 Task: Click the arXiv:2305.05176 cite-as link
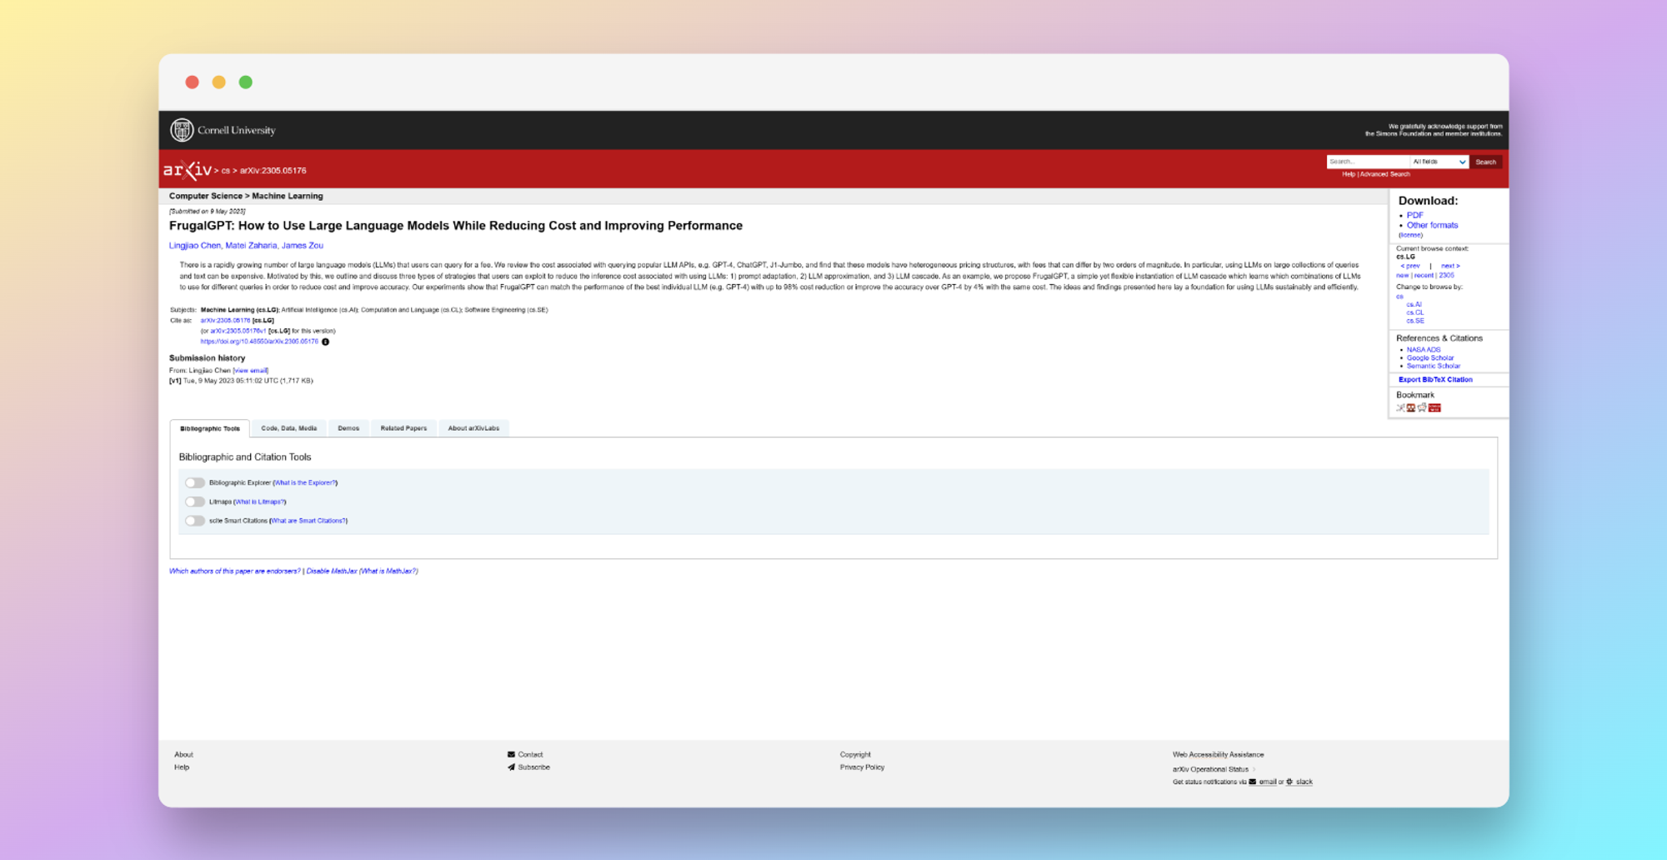(225, 320)
